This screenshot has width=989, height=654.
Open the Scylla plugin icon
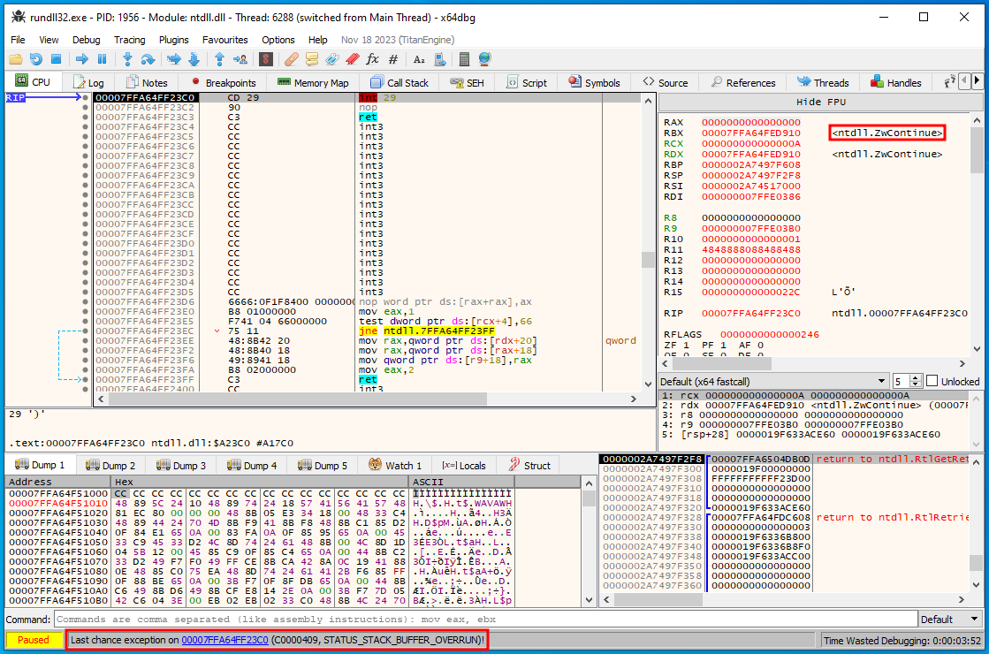coord(265,59)
